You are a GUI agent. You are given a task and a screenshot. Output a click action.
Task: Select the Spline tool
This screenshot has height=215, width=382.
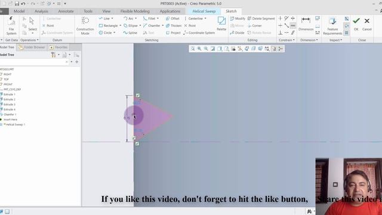(x=130, y=33)
